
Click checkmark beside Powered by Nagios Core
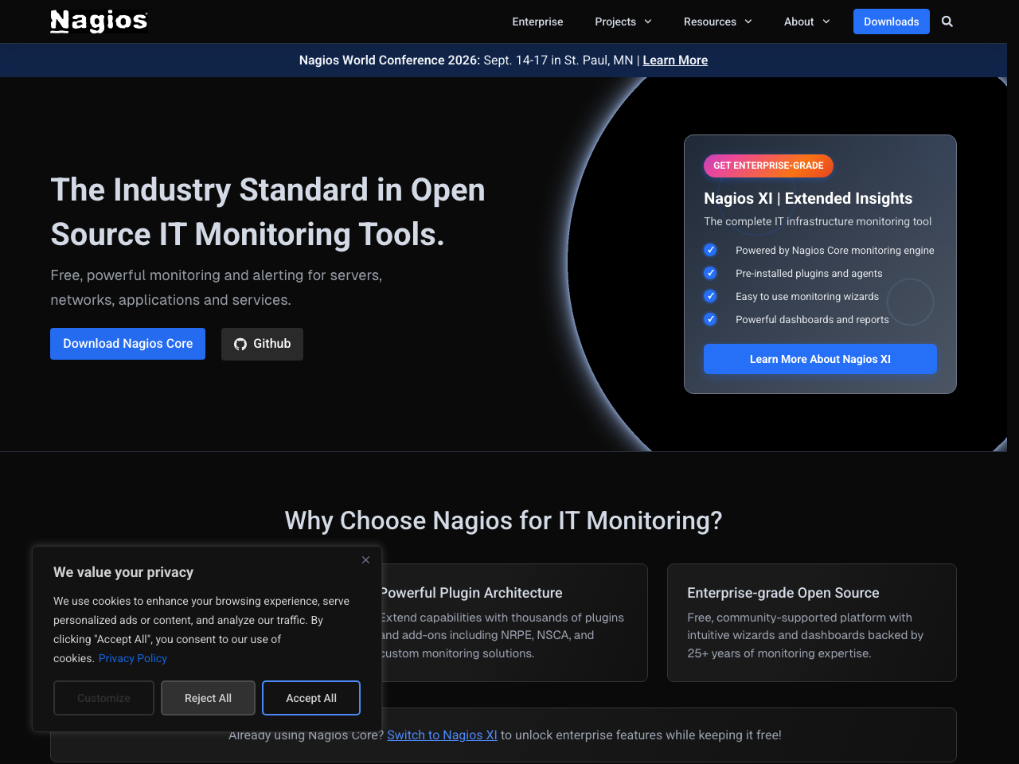pyautogui.click(x=710, y=250)
